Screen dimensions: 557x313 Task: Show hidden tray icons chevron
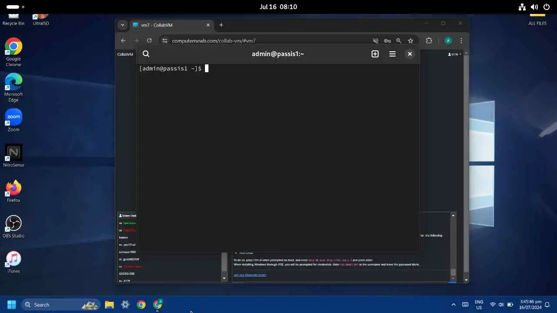[x=453, y=305]
